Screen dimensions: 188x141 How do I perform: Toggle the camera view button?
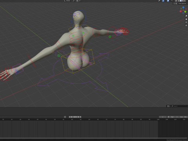(x=186, y=22)
